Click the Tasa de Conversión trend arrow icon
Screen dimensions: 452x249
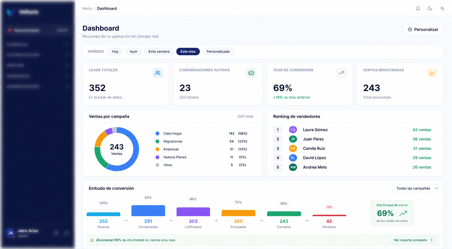click(341, 73)
